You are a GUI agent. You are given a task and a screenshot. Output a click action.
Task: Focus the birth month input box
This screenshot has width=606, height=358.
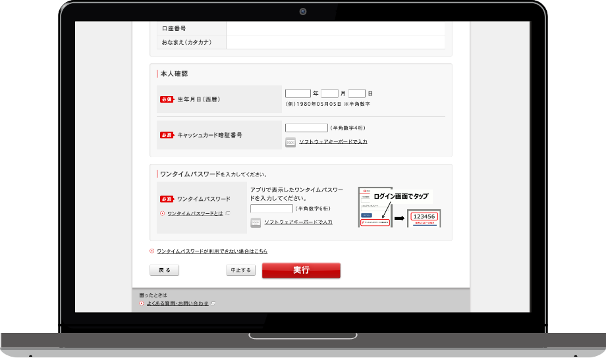329,93
